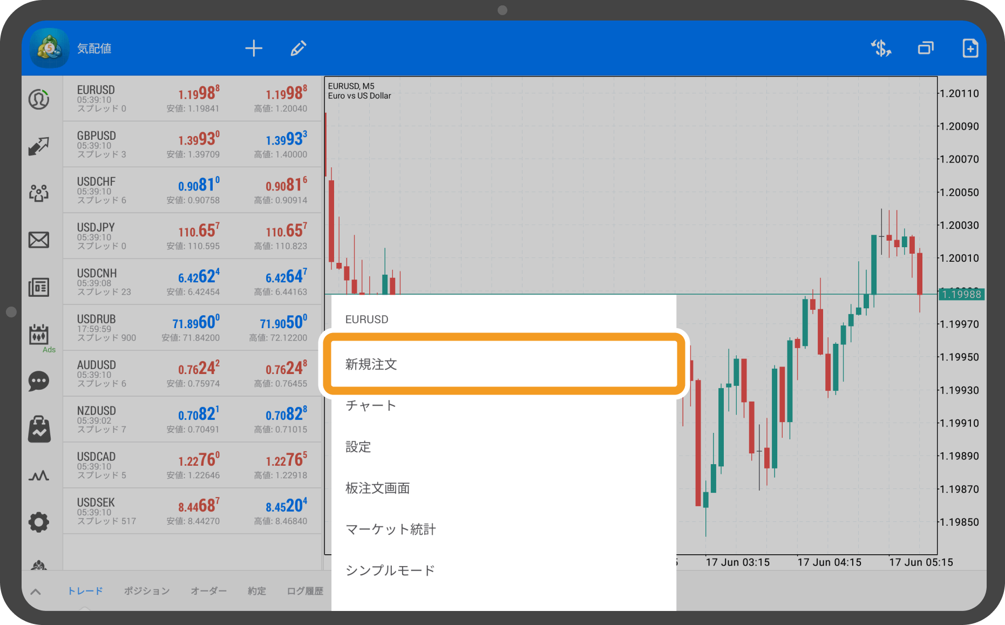Select the USDCNH quote row
The image size is (1005, 625).
pyautogui.click(x=192, y=282)
